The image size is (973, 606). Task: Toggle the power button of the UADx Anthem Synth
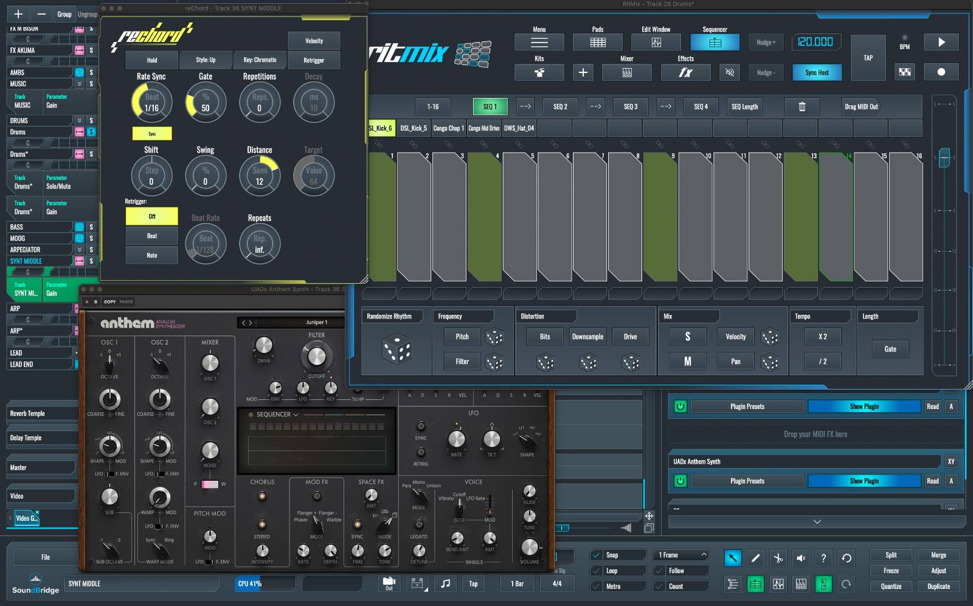coord(680,481)
